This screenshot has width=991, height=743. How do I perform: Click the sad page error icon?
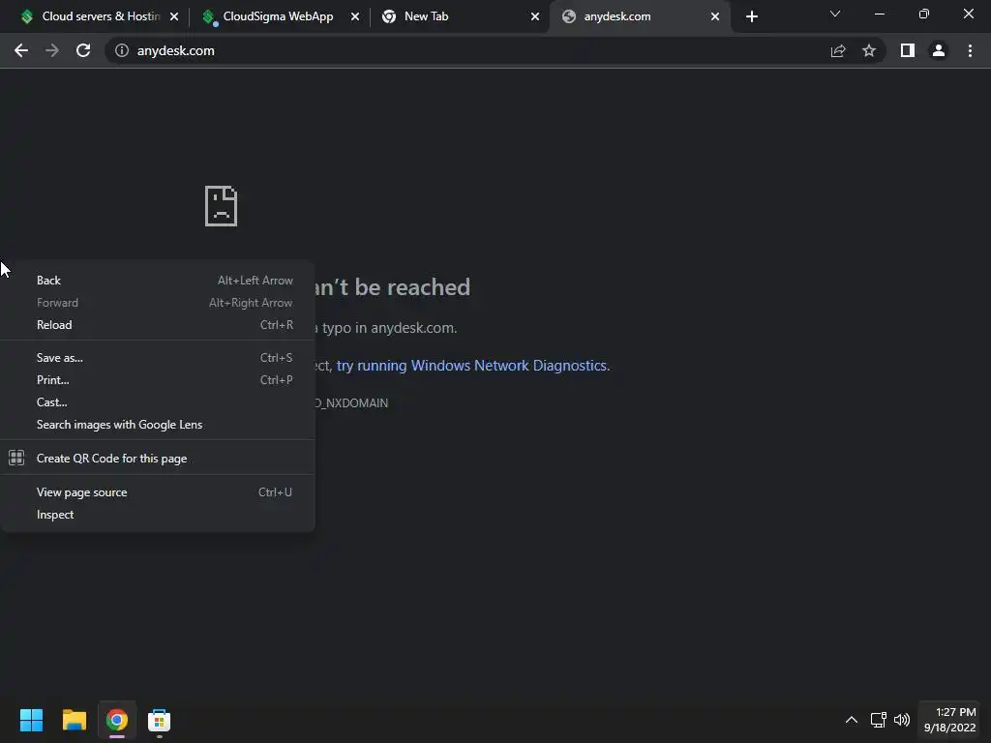[222, 206]
